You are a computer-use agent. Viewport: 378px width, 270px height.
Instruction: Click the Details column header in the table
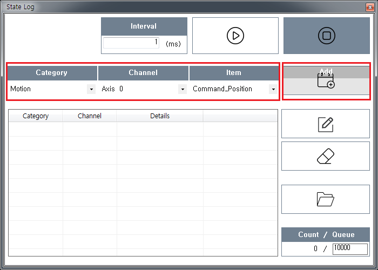click(160, 116)
